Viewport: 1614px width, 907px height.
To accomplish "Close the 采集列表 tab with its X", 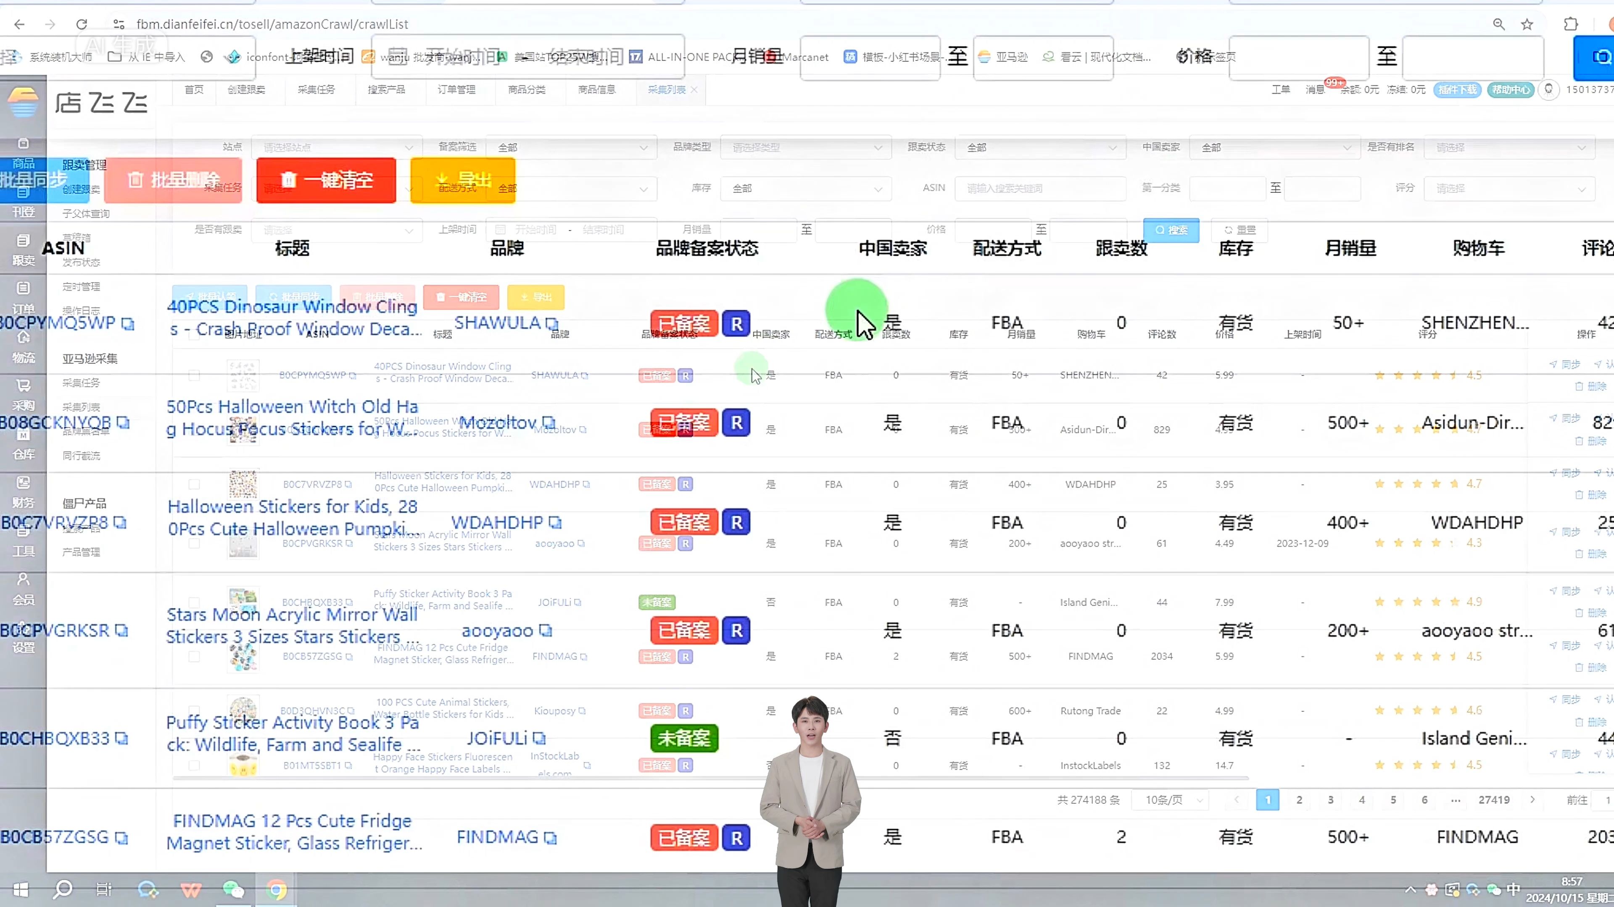I will [694, 90].
